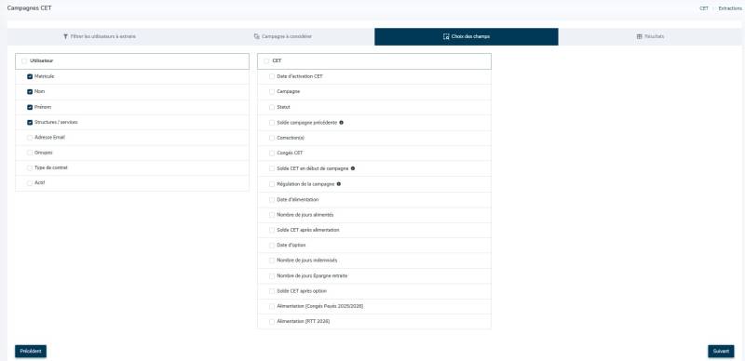
Task: Check Solde CET en début de campagne box
Action: (x=272, y=168)
